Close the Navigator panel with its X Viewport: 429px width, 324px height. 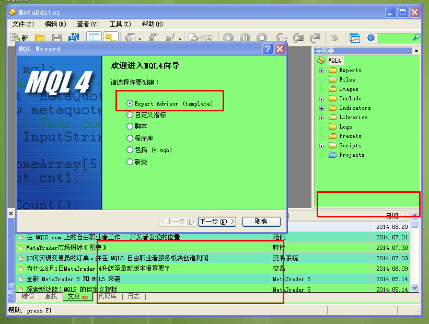[x=416, y=51]
